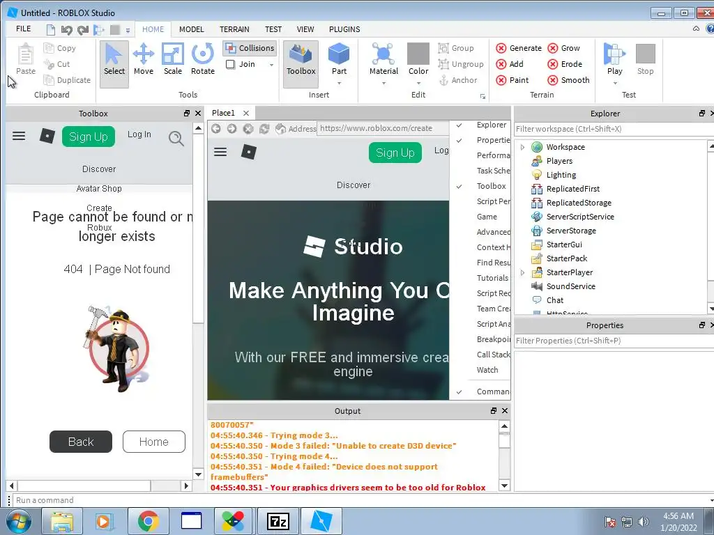The height and width of the screenshot is (535, 714).
Task: Choose the Smooth terrain tool
Action: coord(569,80)
